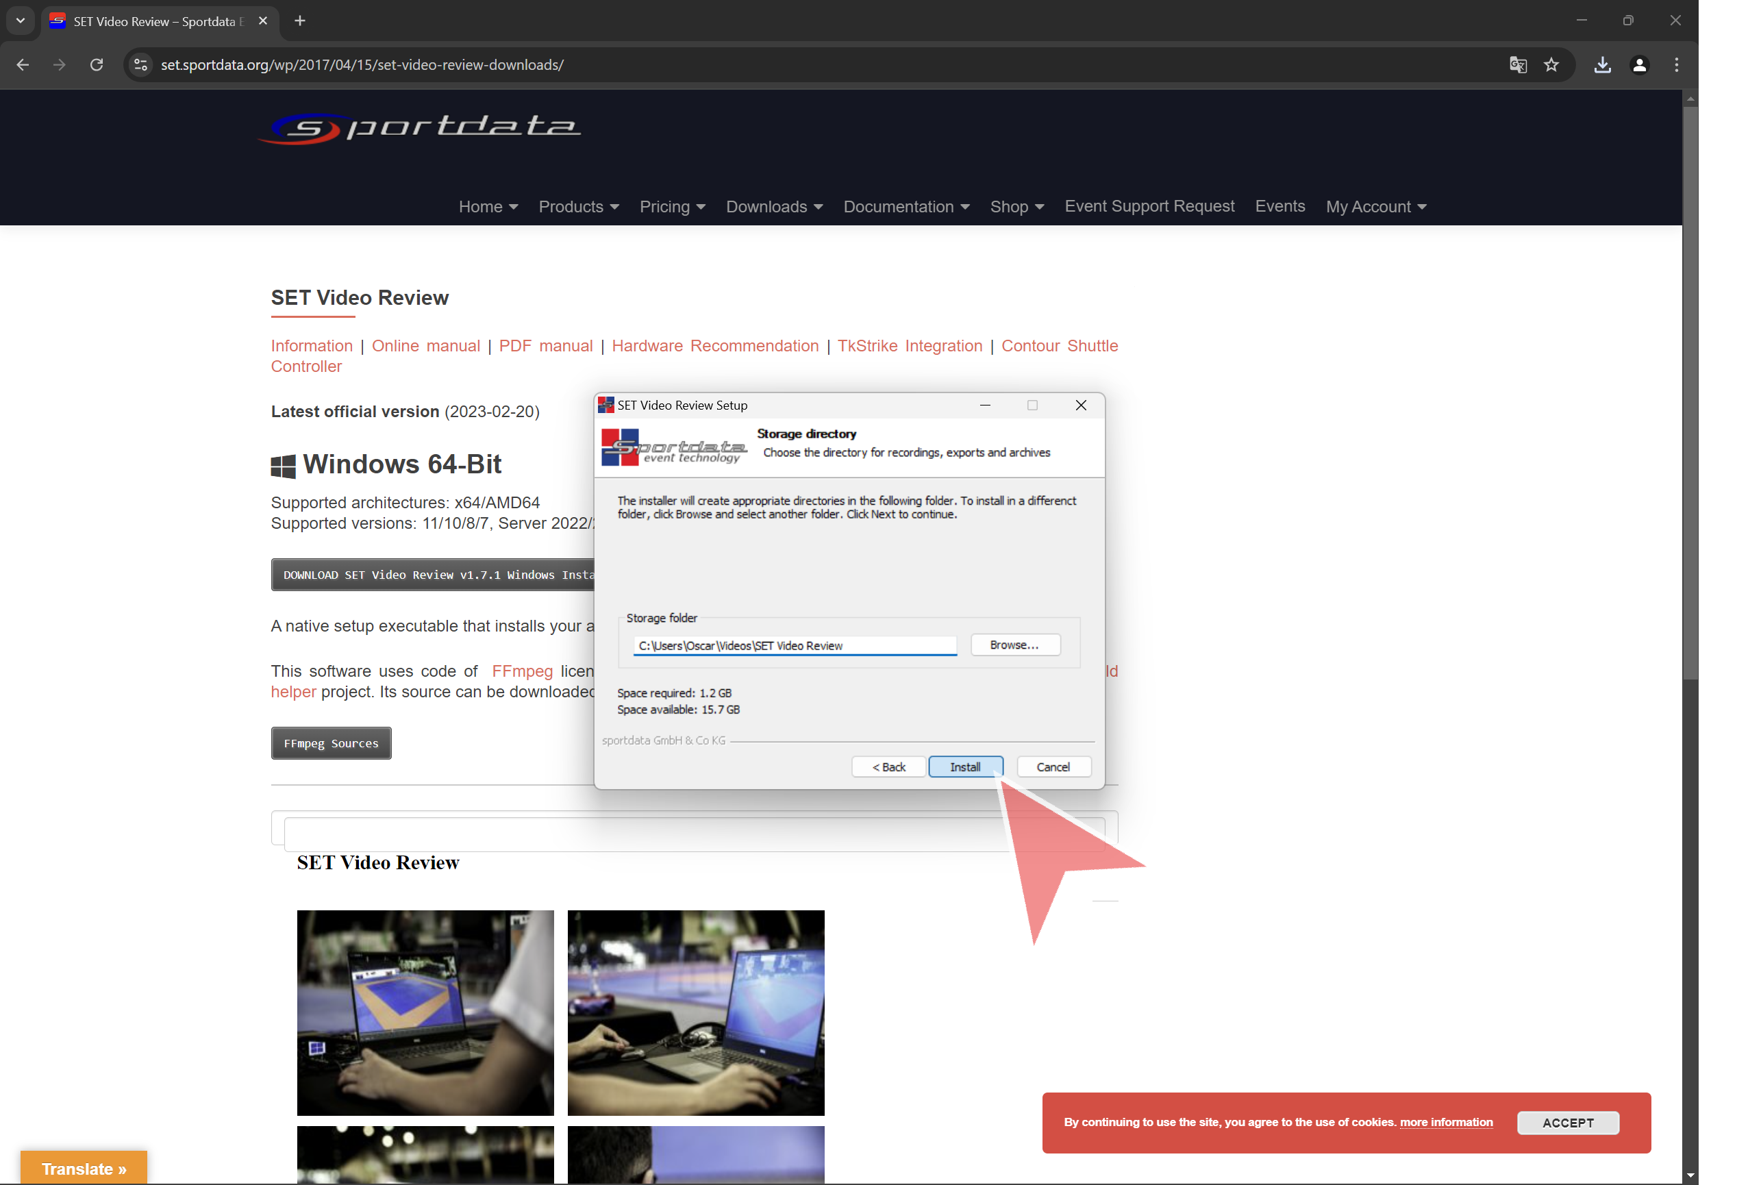1761x1185 pixels.
Task: Open the browser downloads icon
Action: click(1601, 65)
